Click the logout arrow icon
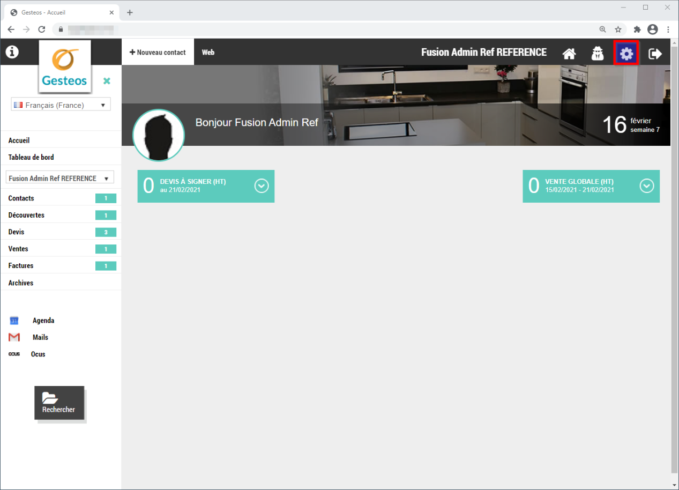The image size is (679, 490). pos(655,54)
